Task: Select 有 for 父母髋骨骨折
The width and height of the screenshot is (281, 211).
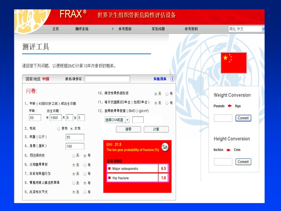Action: pyautogui.click(x=85, y=165)
